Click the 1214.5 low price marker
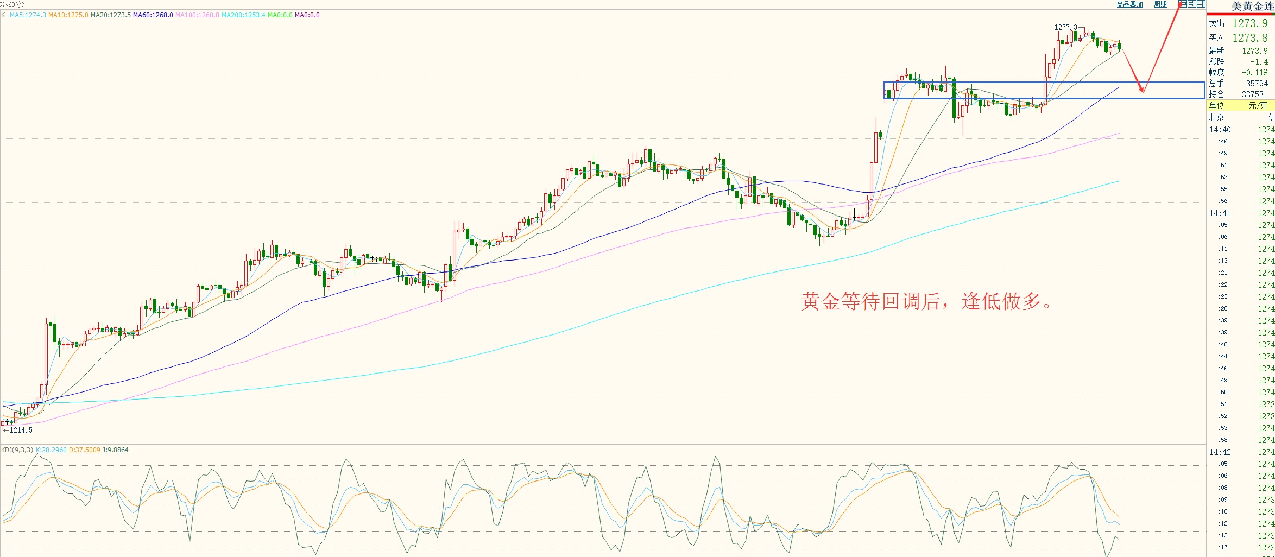 click(21, 430)
